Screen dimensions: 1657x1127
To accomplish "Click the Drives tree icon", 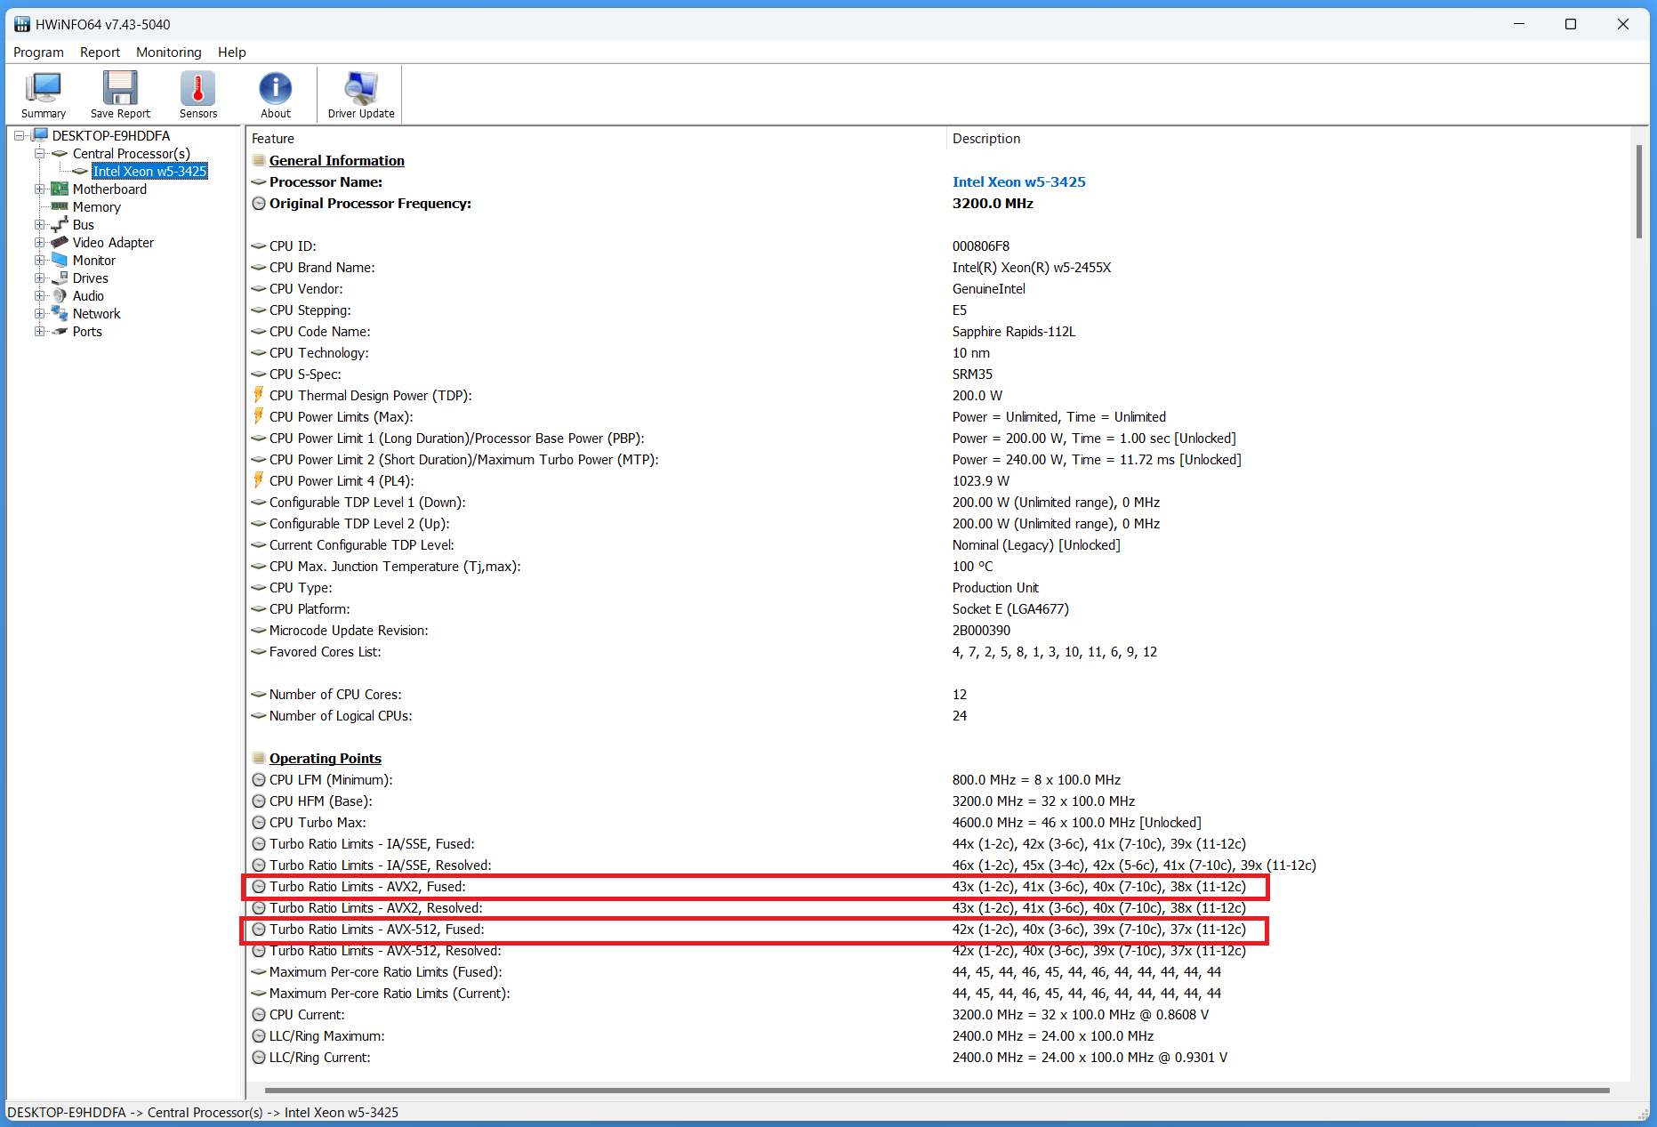I will [60, 278].
